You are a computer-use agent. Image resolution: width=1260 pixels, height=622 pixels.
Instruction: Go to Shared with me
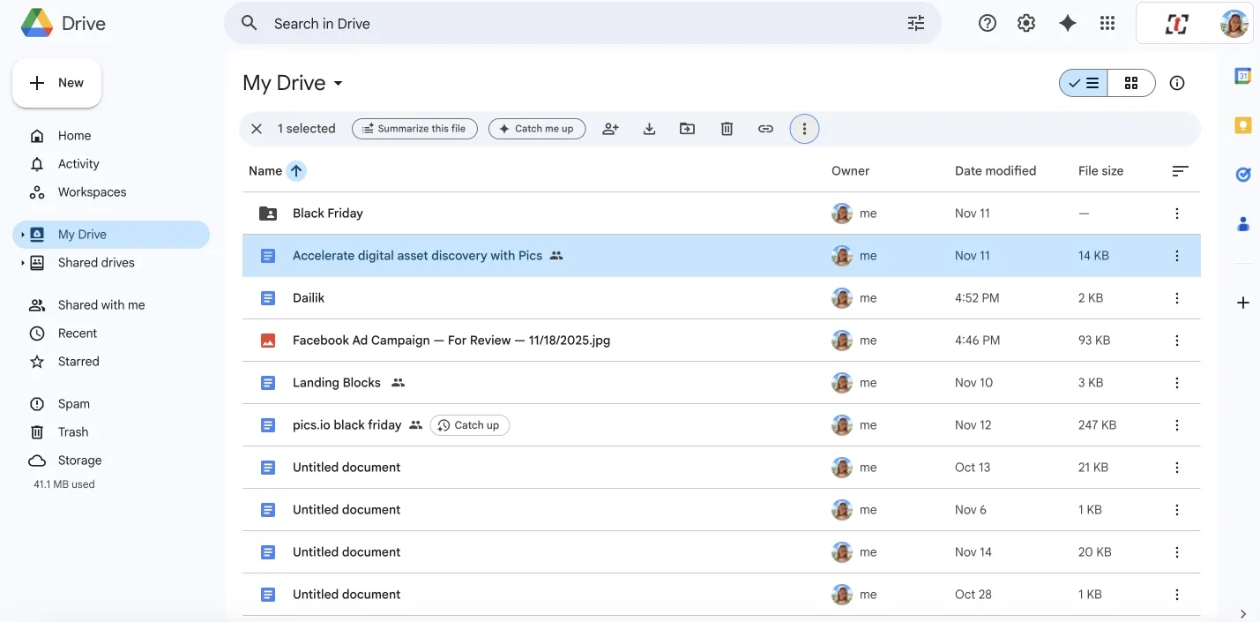[x=101, y=305]
